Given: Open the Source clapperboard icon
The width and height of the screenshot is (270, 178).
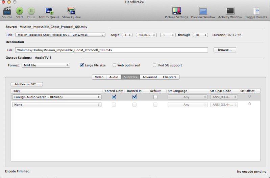Looking at the screenshot, I should 7,11.
